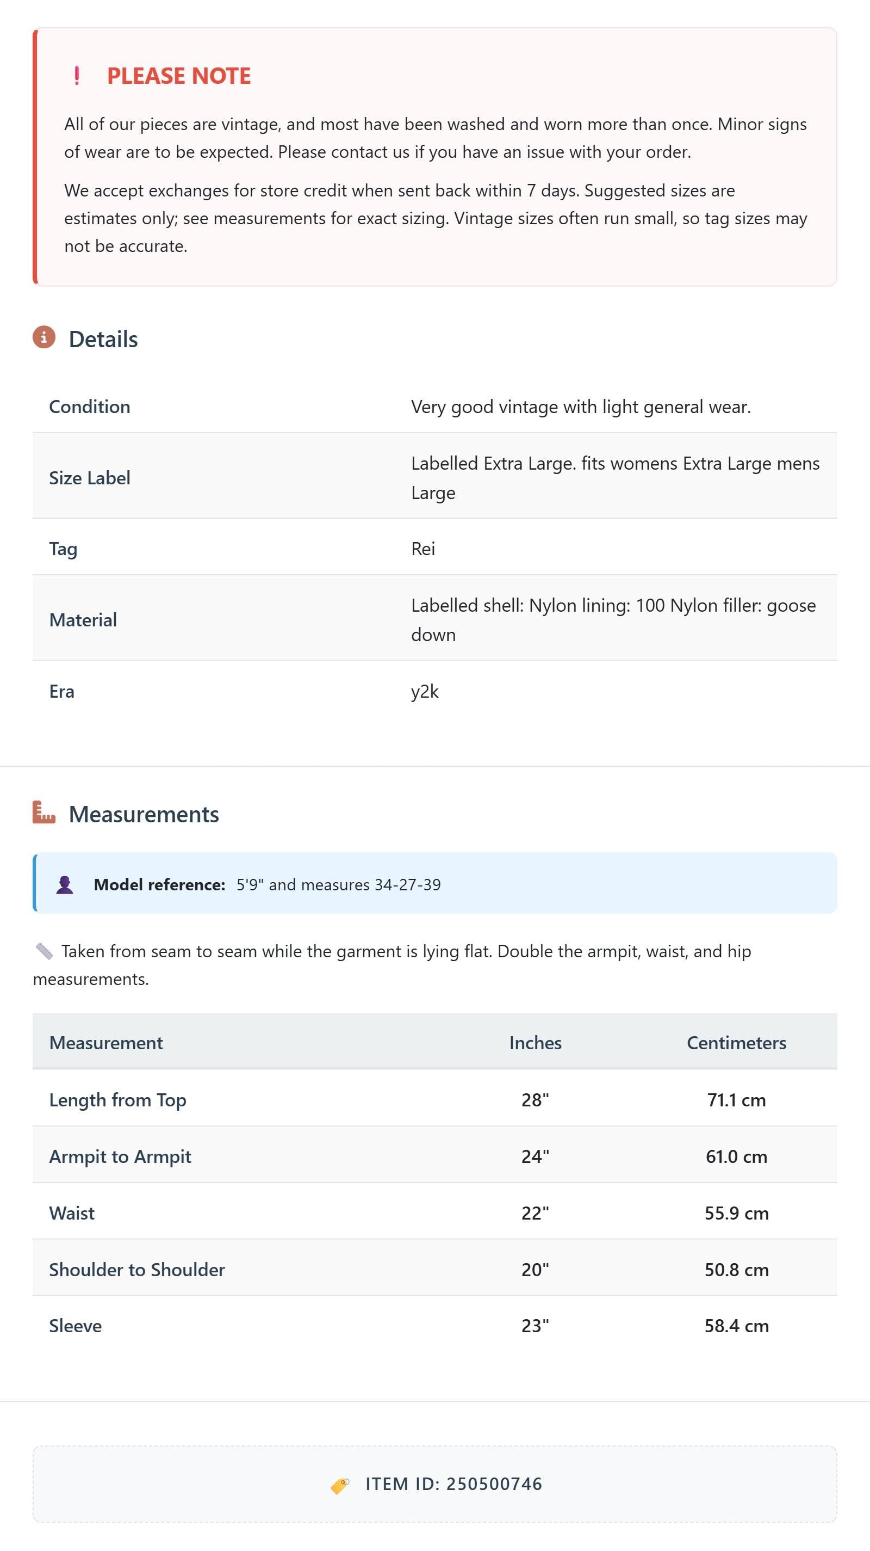
Task: Click the ITEM ID: 250500746 text
Action: pyautogui.click(x=453, y=1484)
